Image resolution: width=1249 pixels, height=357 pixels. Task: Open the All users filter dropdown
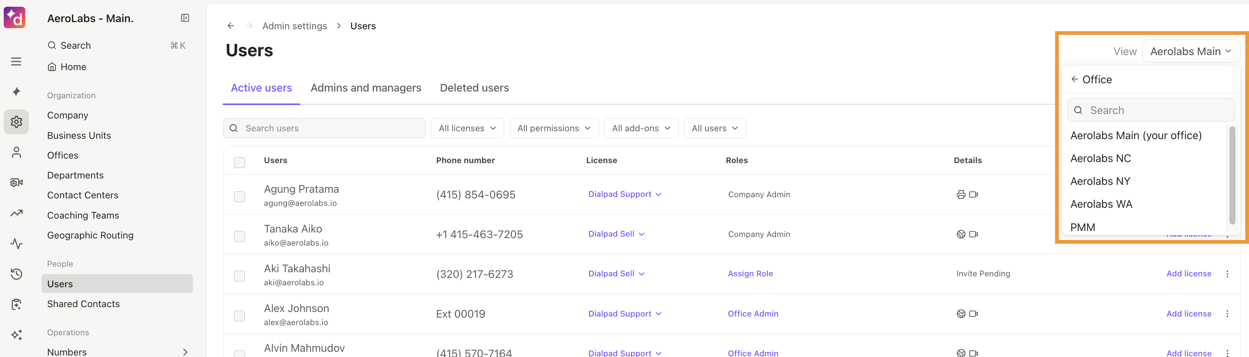pyautogui.click(x=715, y=128)
